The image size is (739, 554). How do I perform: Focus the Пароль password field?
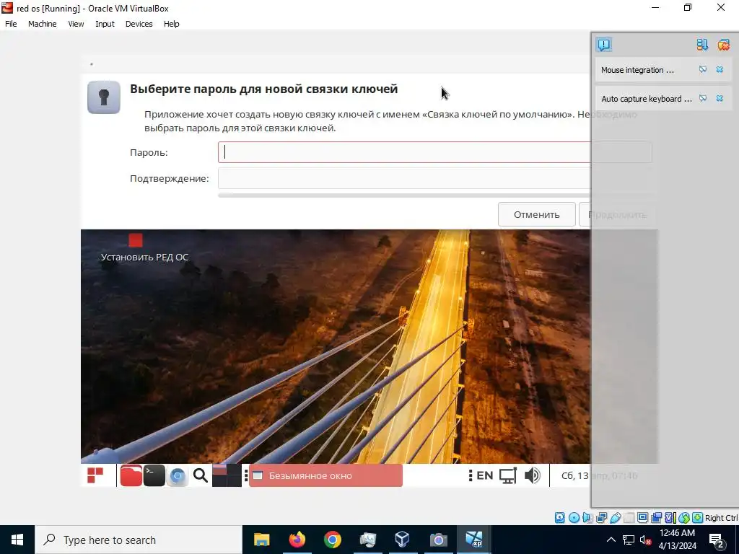point(434,152)
